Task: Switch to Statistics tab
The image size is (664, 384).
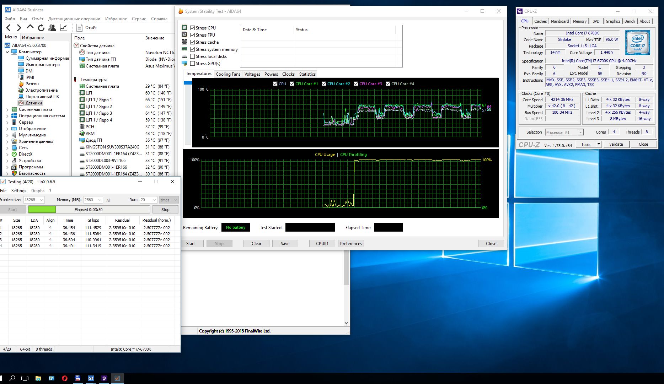Action: click(x=307, y=74)
